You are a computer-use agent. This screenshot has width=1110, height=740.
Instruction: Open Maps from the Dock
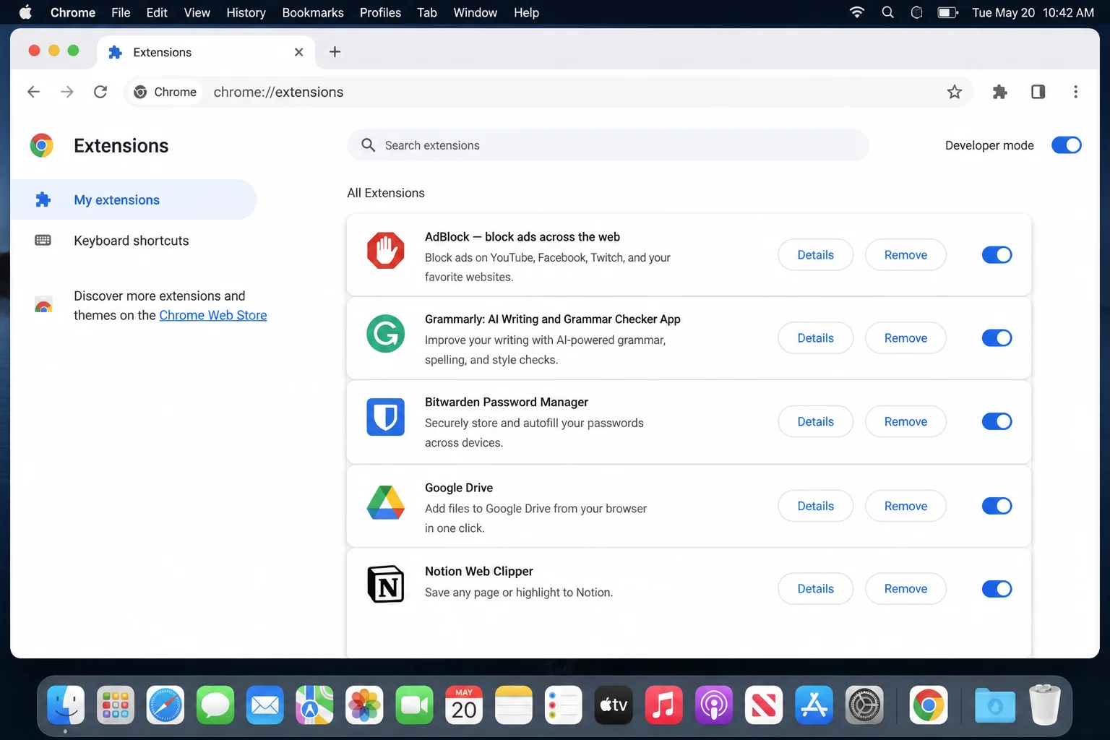[314, 705]
